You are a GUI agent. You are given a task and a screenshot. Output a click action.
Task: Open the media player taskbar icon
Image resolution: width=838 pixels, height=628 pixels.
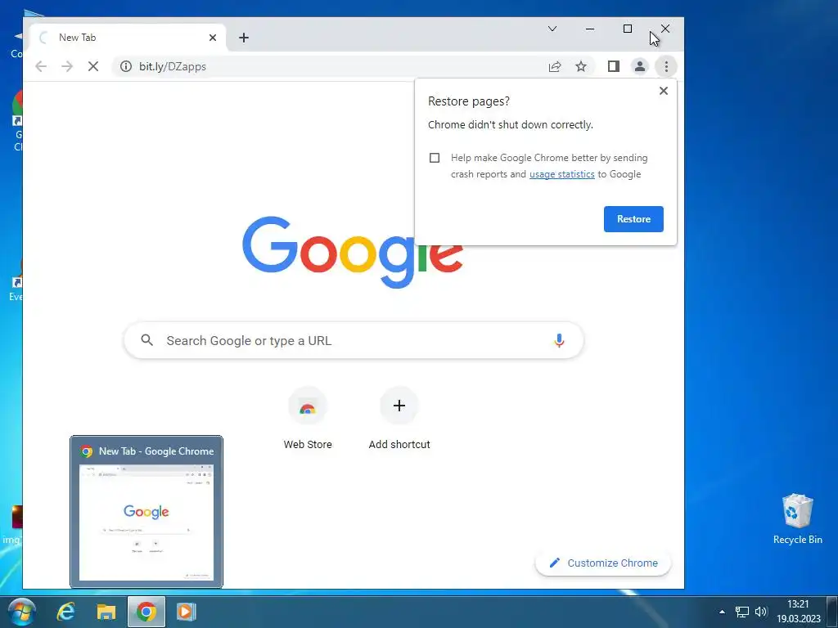pos(186,612)
